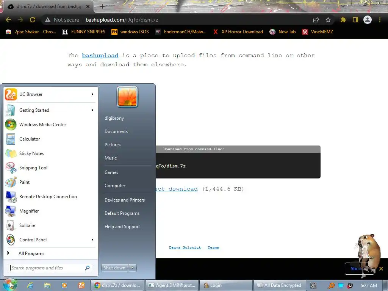Open Windows Media Player taskbar icon
This screenshot has height=291, width=388.
64,285
